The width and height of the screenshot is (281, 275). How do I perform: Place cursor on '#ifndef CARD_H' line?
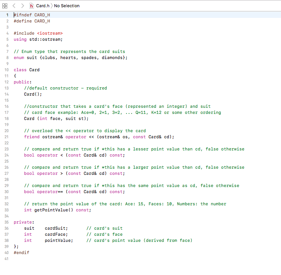point(32,15)
